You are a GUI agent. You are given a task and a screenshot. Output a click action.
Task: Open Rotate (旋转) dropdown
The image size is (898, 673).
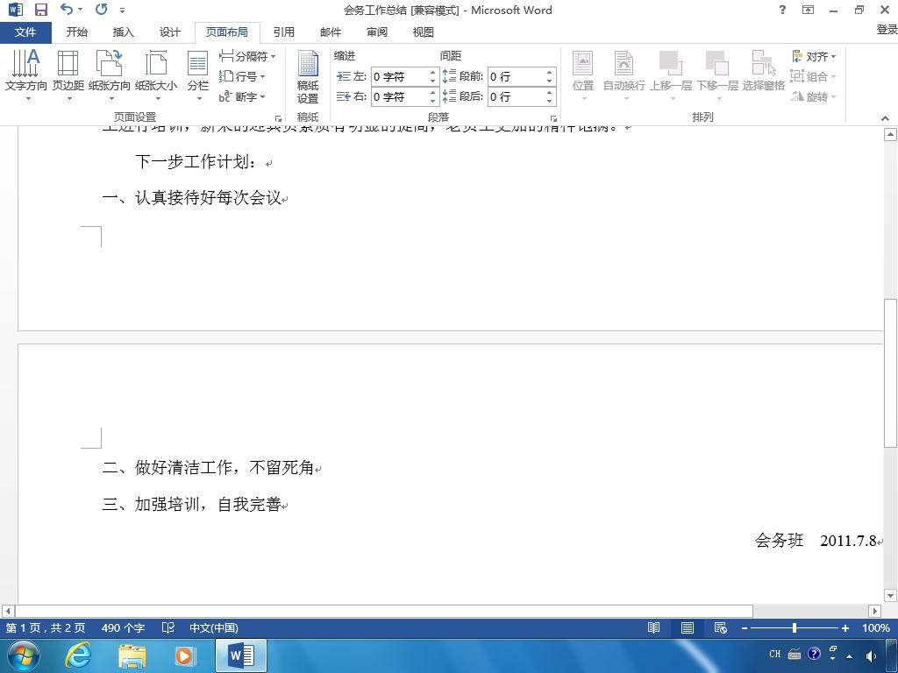point(814,96)
